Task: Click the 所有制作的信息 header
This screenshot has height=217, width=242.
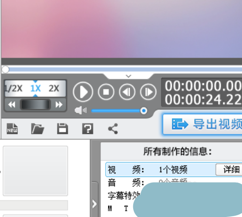Action: (178, 151)
